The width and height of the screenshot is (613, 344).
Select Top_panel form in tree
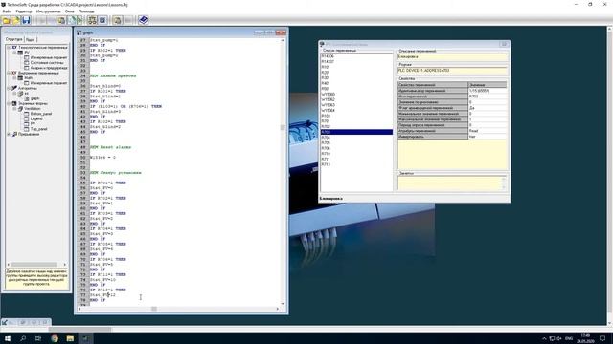pos(38,129)
